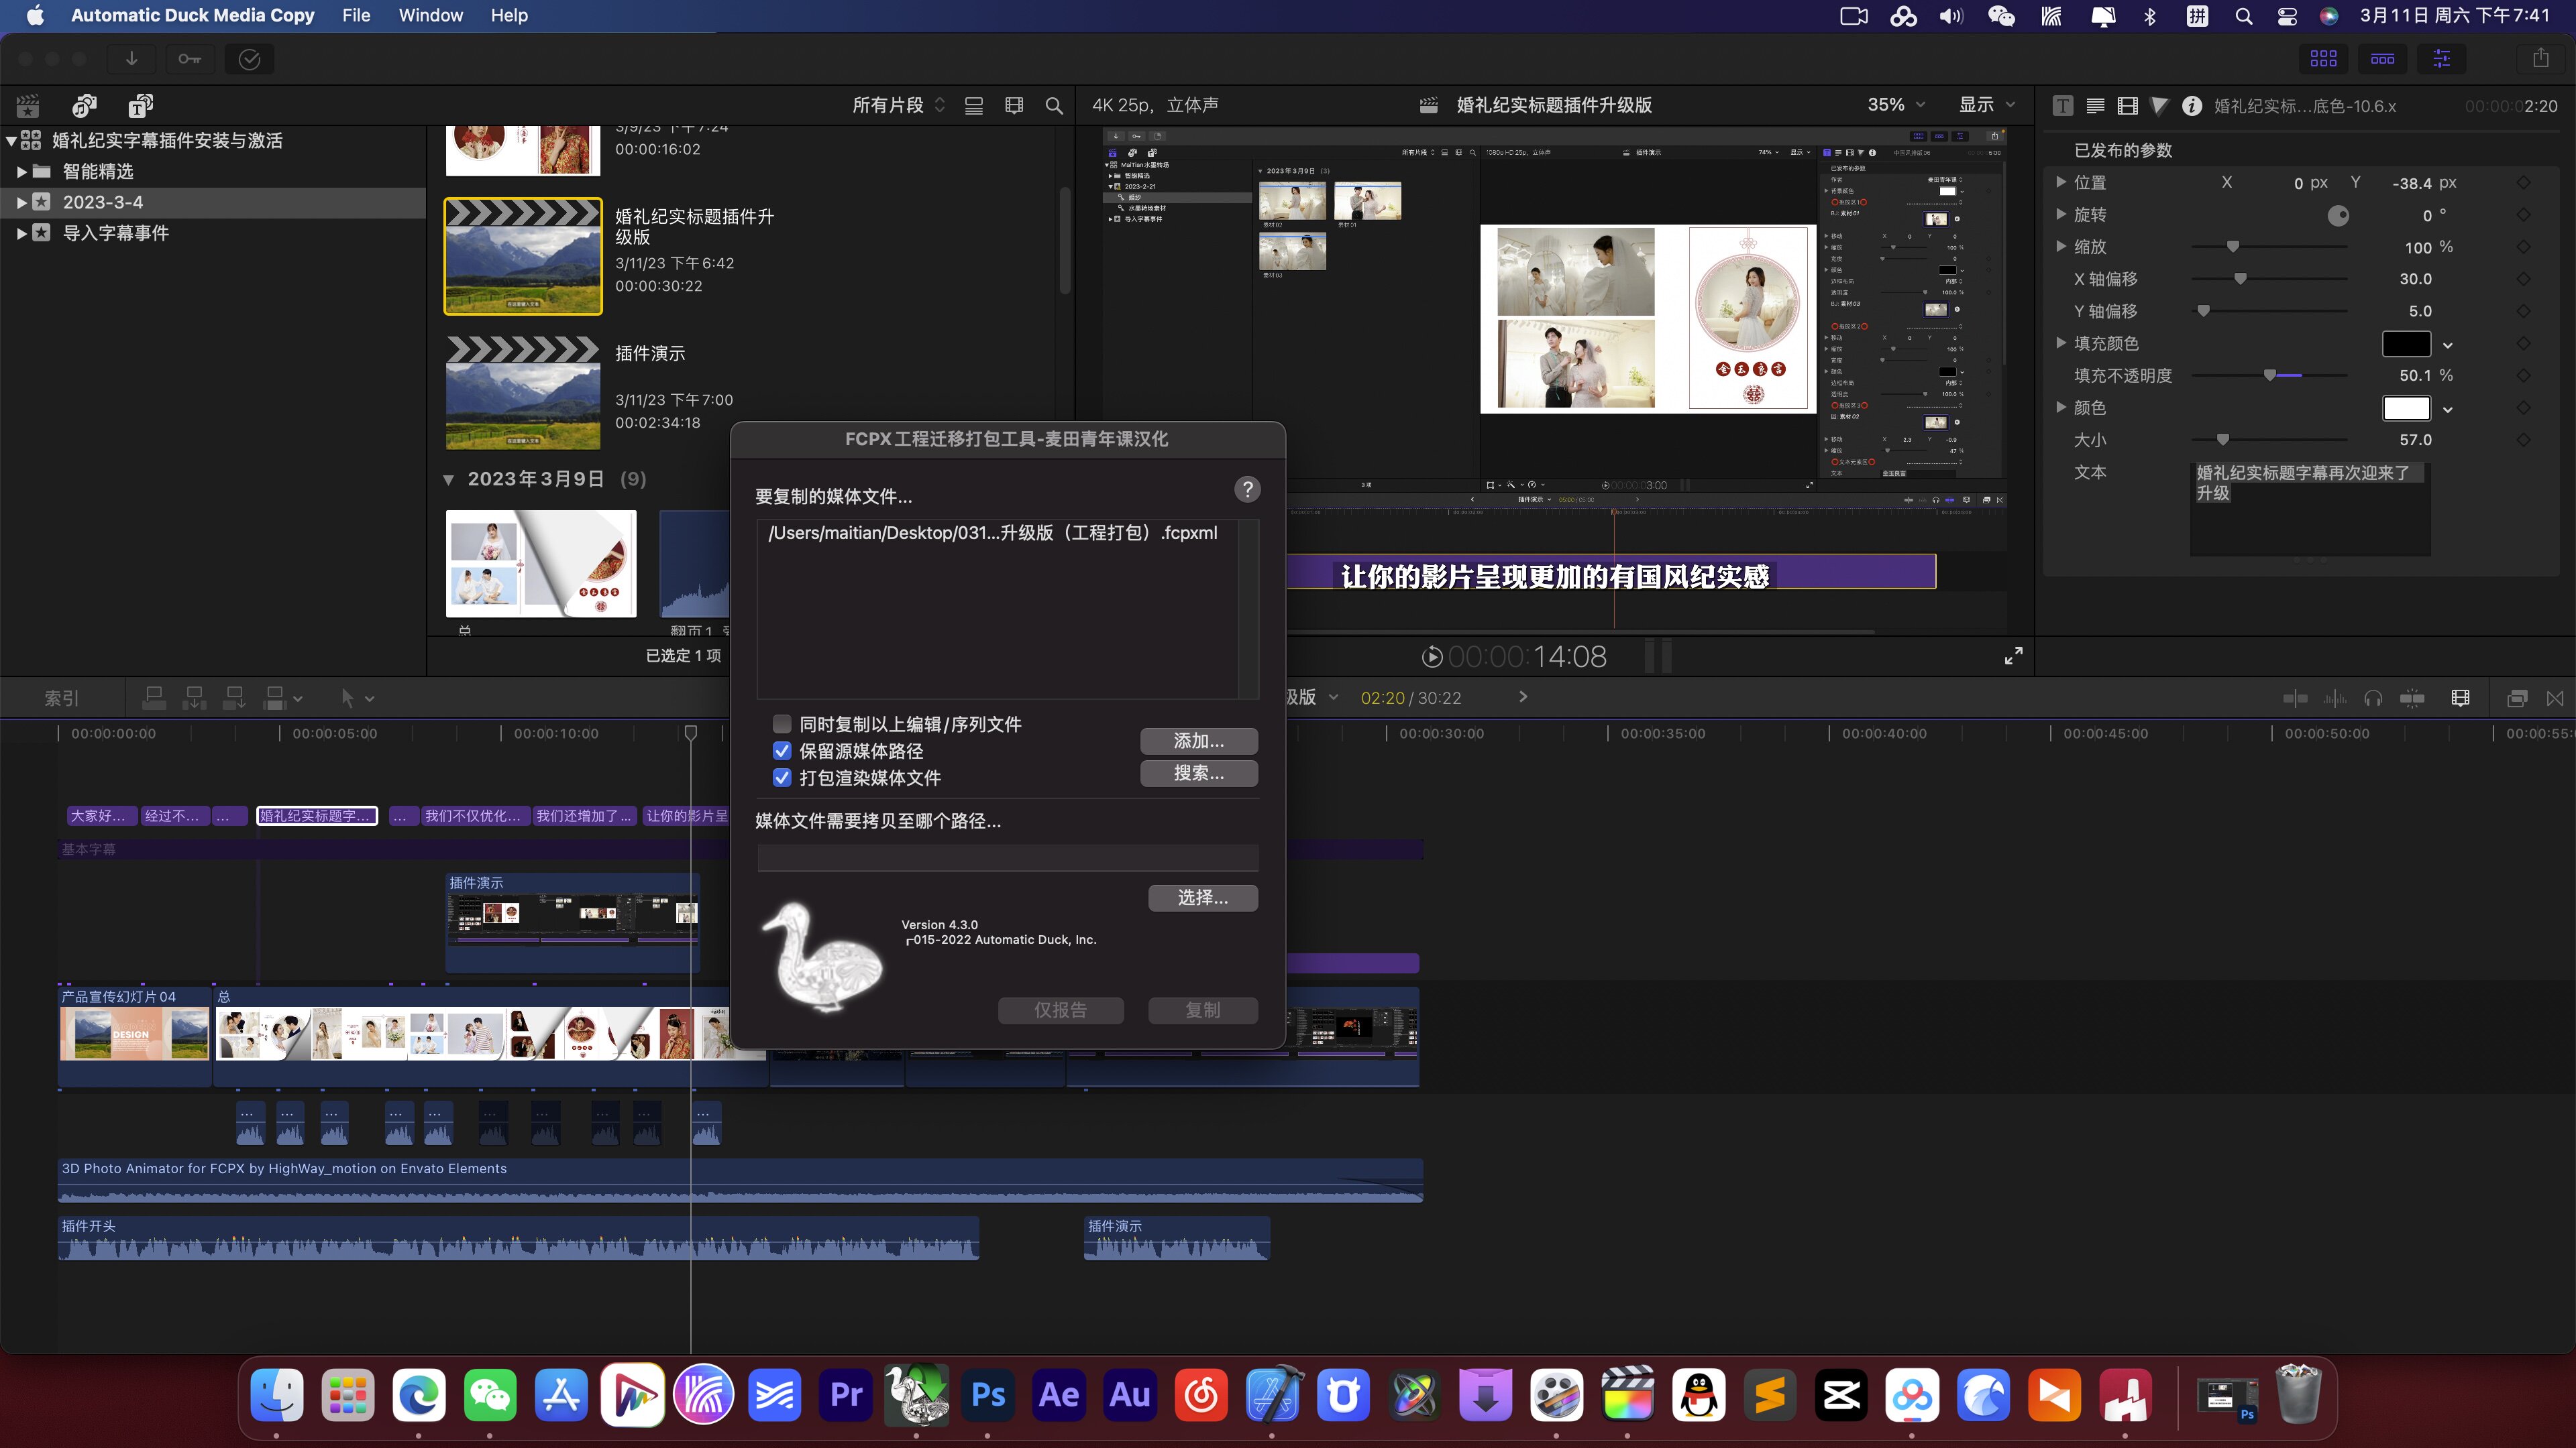
Task: Click the 选择... destination button
Action: coord(1203,898)
